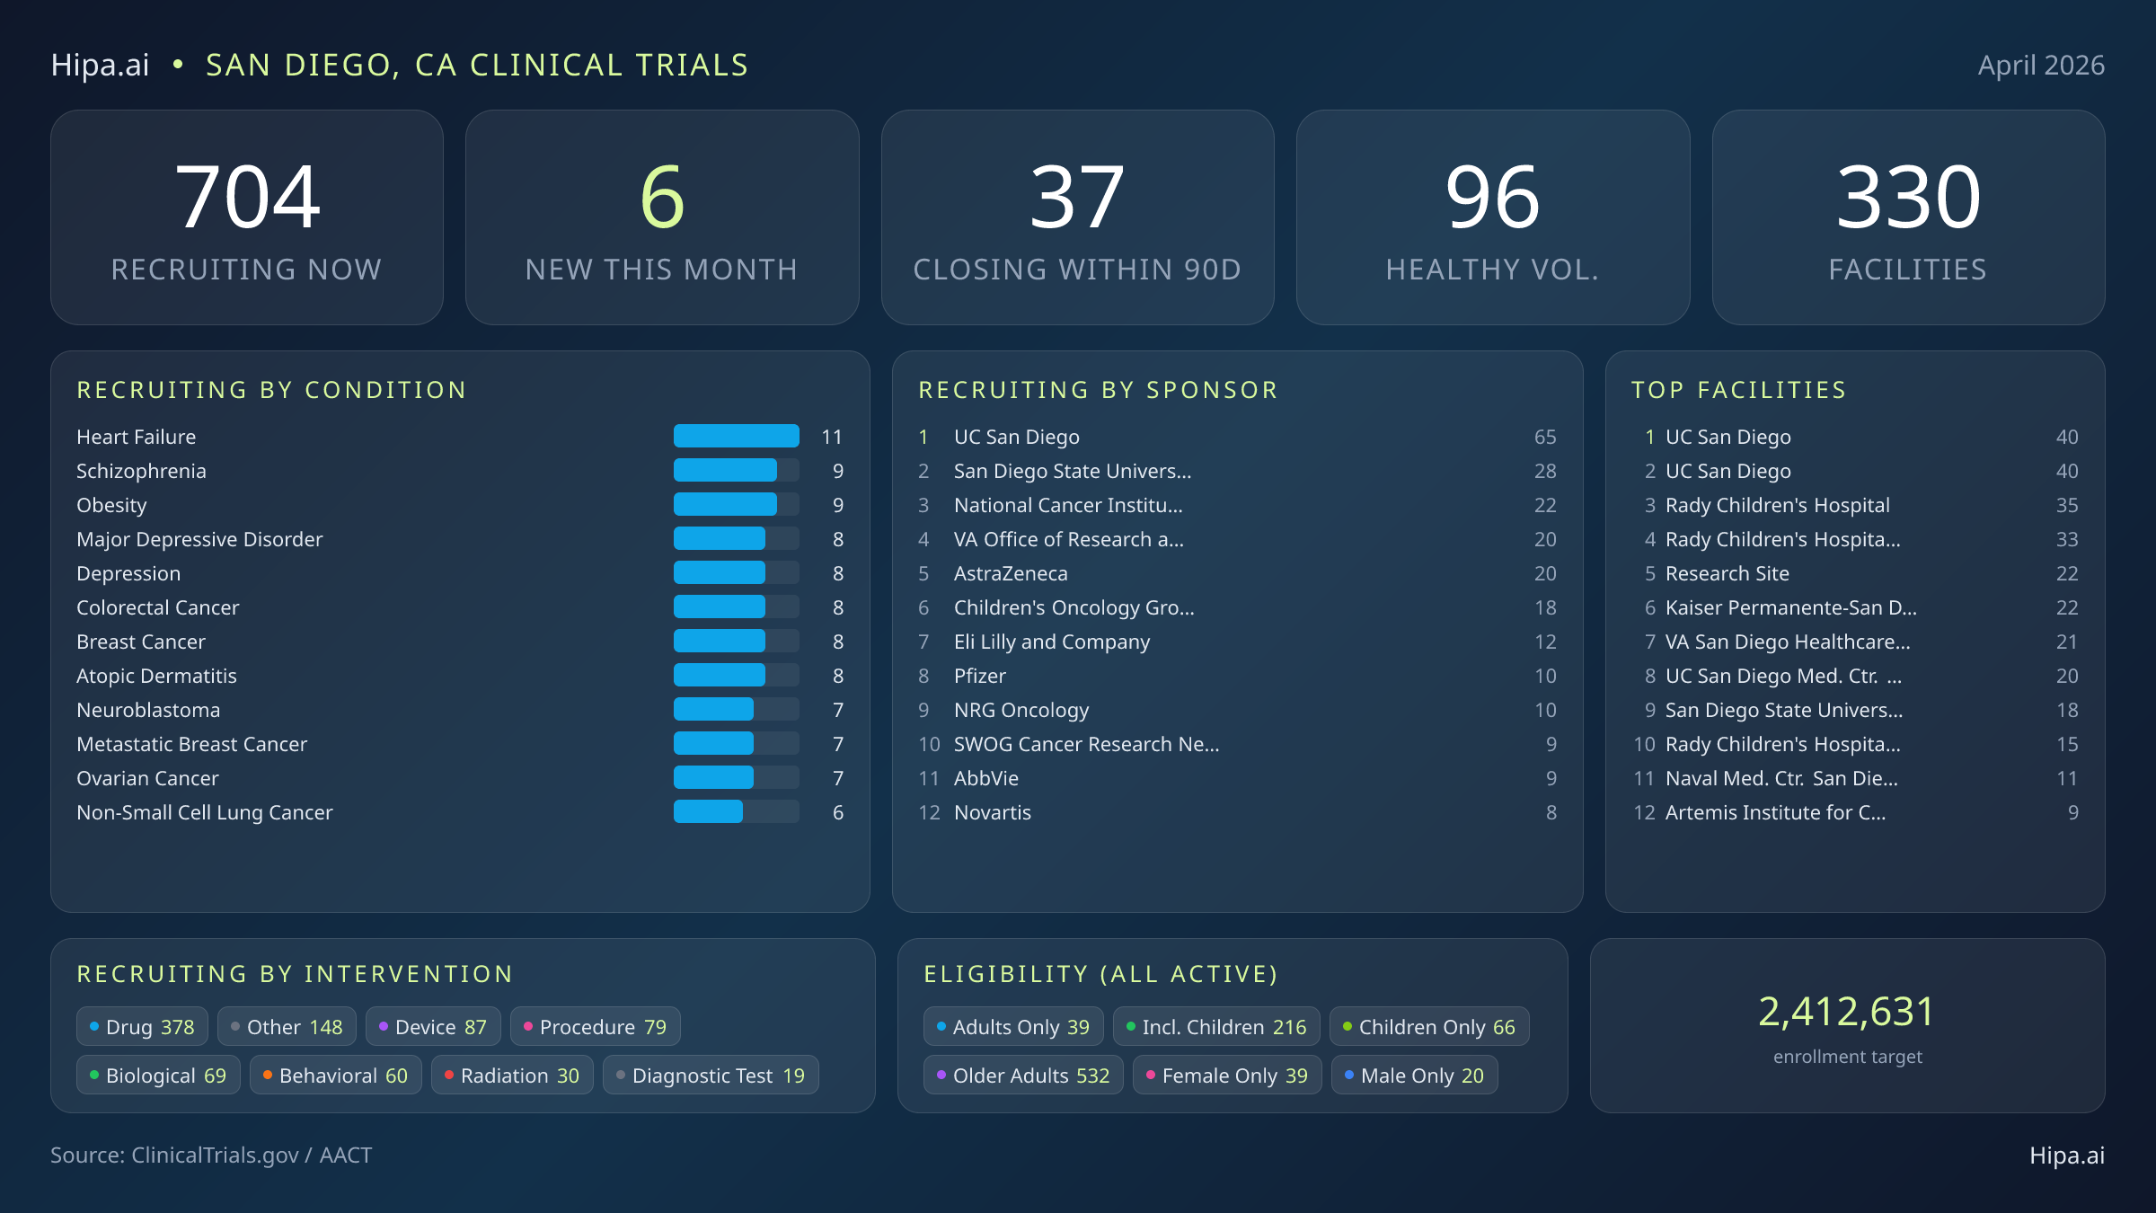Select NRG Oncology sponsor
Image resolution: width=2156 pixels, height=1213 pixels.
(x=1237, y=710)
